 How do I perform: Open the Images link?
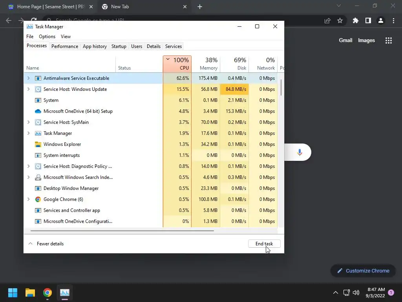[x=366, y=41]
